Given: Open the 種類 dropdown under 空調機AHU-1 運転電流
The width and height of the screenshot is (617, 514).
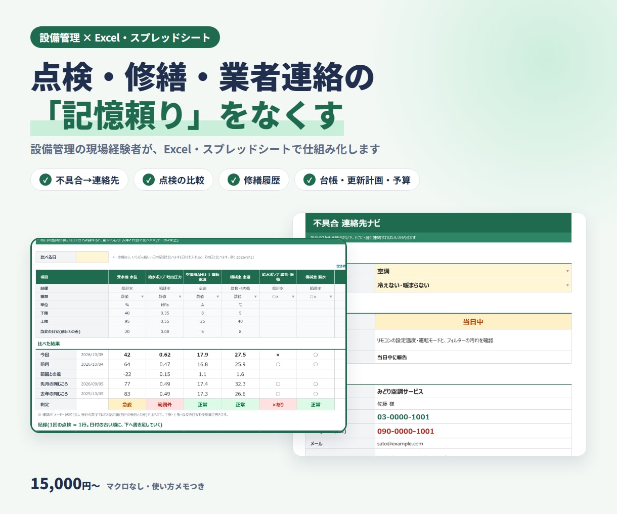Looking at the screenshot, I should pyautogui.click(x=217, y=296).
